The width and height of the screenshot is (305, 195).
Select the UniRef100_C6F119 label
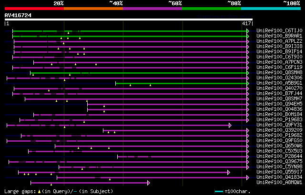tap(279, 68)
